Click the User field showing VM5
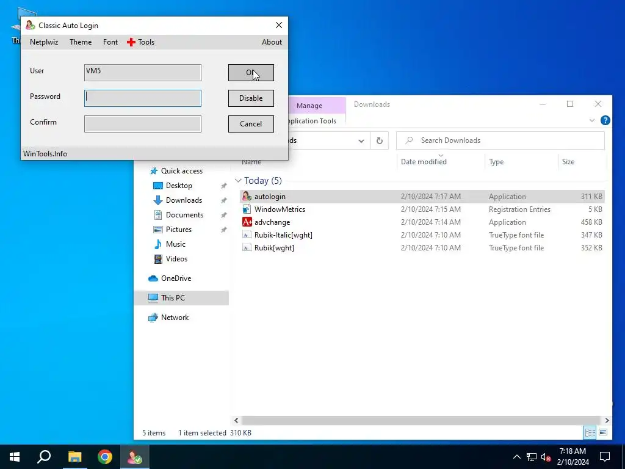The width and height of the screenshot is (625, 469). (143, 73)
